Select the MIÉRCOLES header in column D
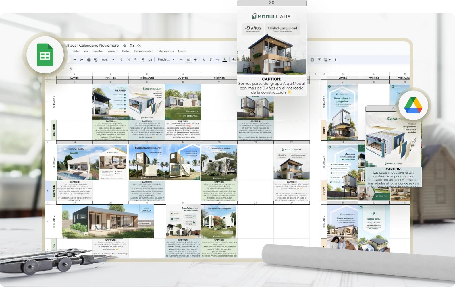The height and width of the screenshot is (287, 455). 147,78
